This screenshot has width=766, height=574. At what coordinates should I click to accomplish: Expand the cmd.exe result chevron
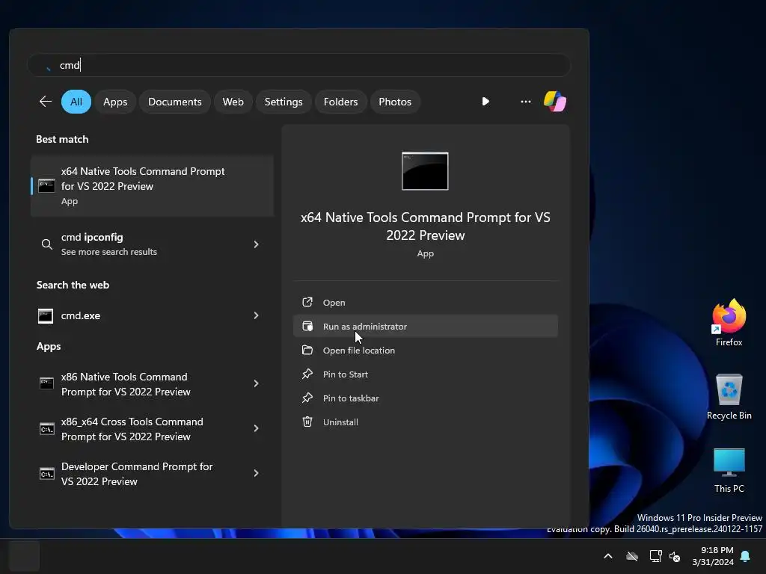[256, 316]
